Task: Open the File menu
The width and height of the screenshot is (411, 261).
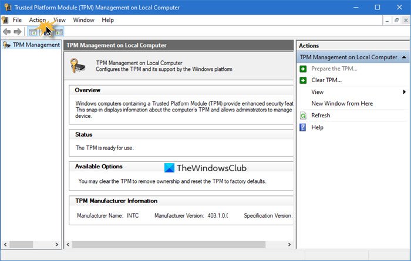Action: click(x=17, y=20)
